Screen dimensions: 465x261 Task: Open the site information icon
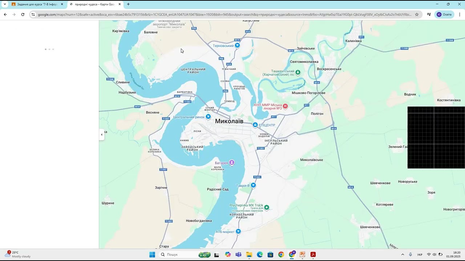[33, 14]
